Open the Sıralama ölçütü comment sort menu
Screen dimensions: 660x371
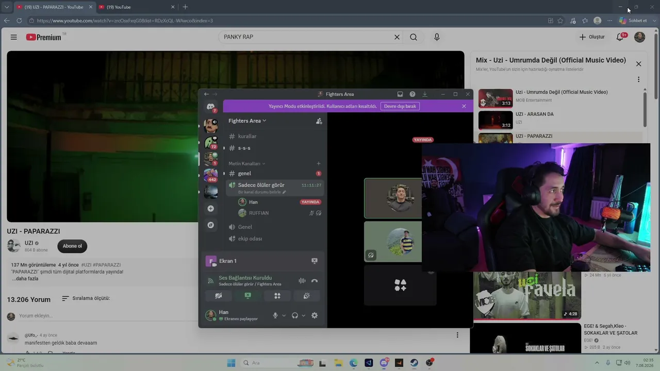(x=86, y=298)
